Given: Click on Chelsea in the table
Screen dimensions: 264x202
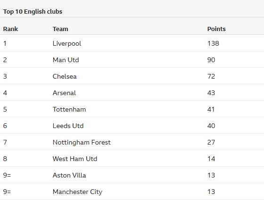Looking at the screenshot, I should tap(65, 76).
